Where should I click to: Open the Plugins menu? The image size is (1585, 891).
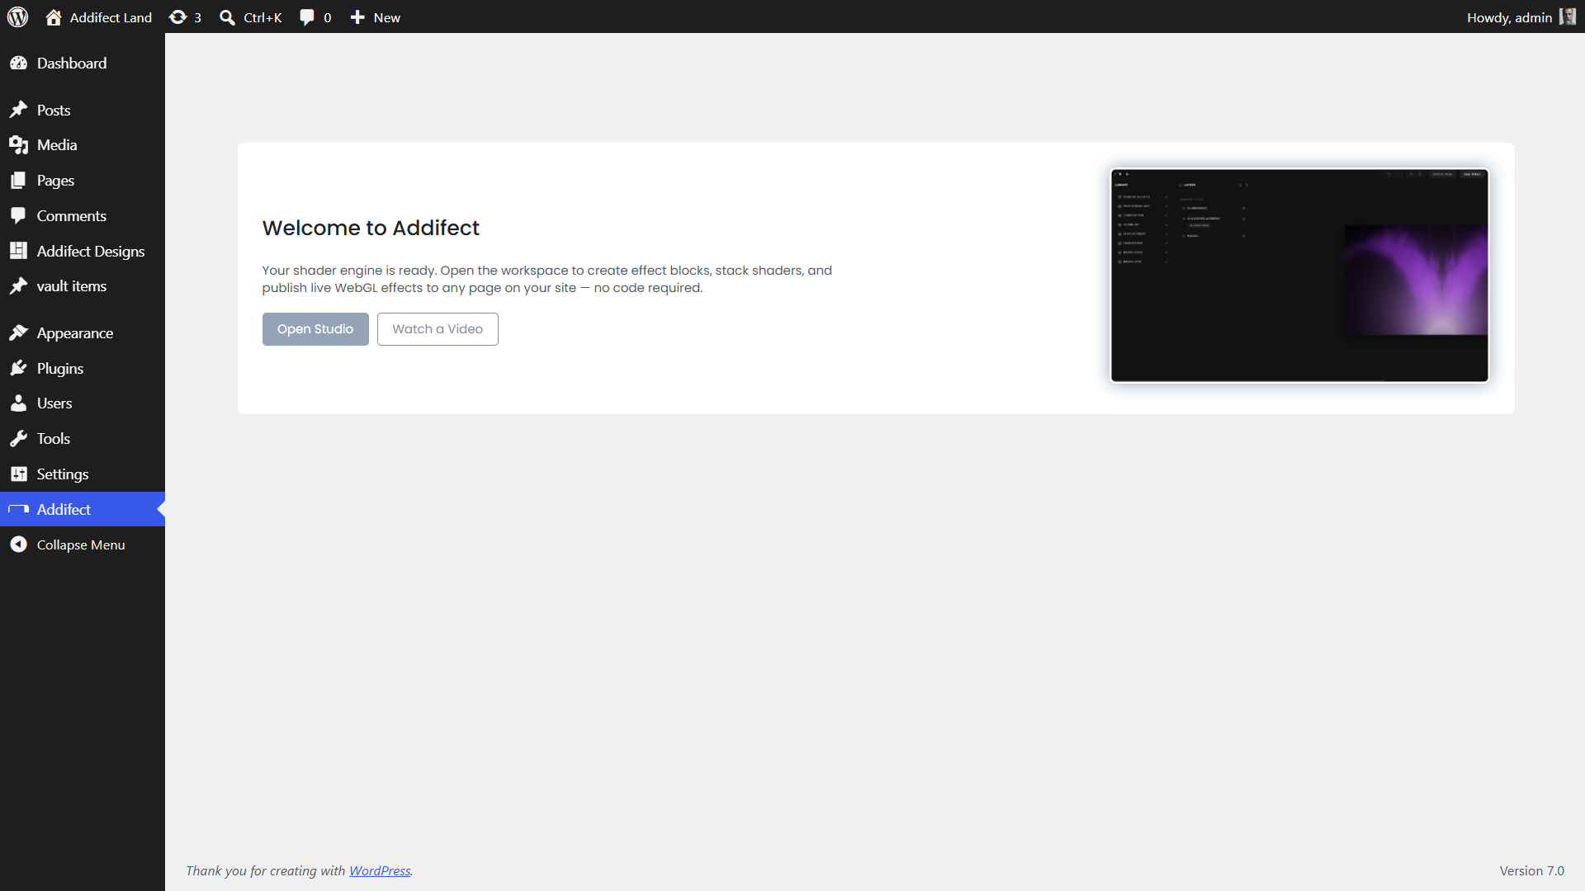point(83,368)
